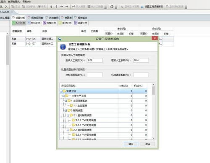Click the 添加子项 toolbar item
210x163 pixels.
click(x=29, y=7)
